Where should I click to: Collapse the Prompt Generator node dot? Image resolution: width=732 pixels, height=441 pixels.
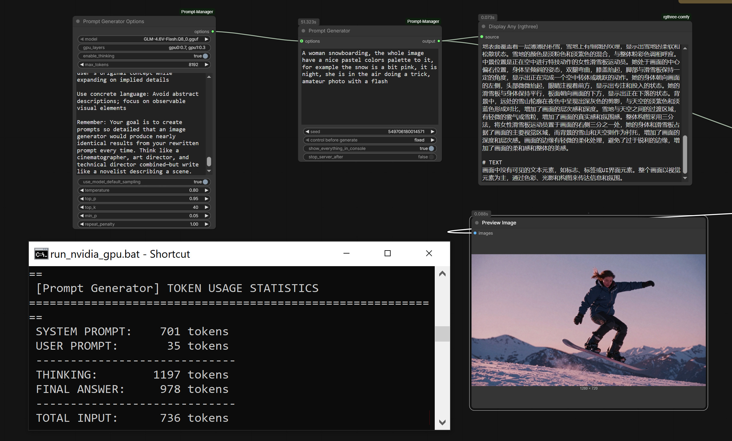tap(303, 31)
